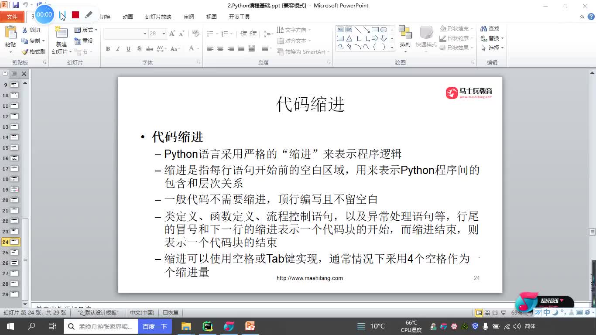Center text alignment in paragraph group
This screenshot has height=335, width=596.
click(220, 48)
